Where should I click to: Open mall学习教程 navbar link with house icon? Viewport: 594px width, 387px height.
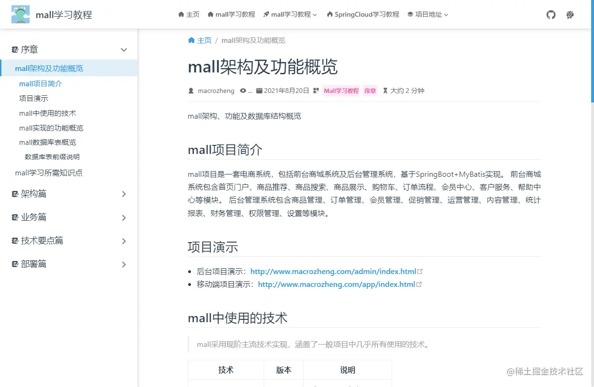click(x=232, y=15)
